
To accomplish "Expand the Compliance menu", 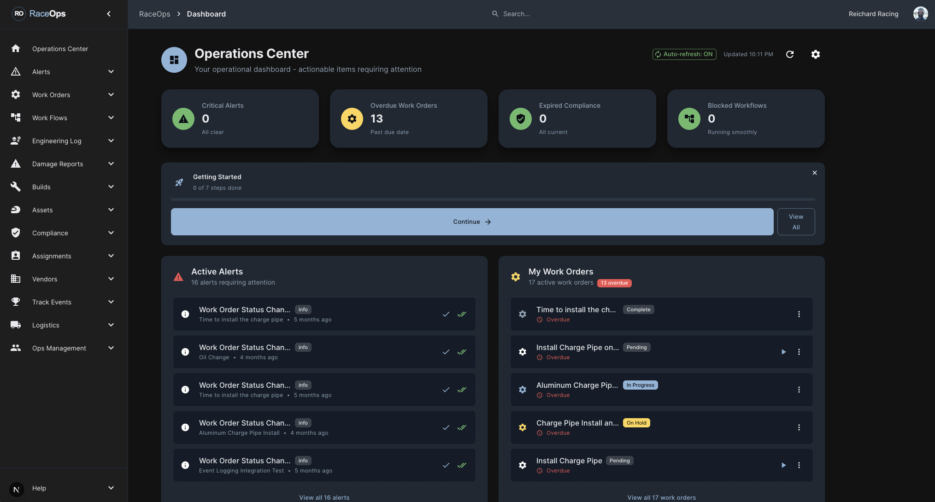I will [x=111, y=233].
